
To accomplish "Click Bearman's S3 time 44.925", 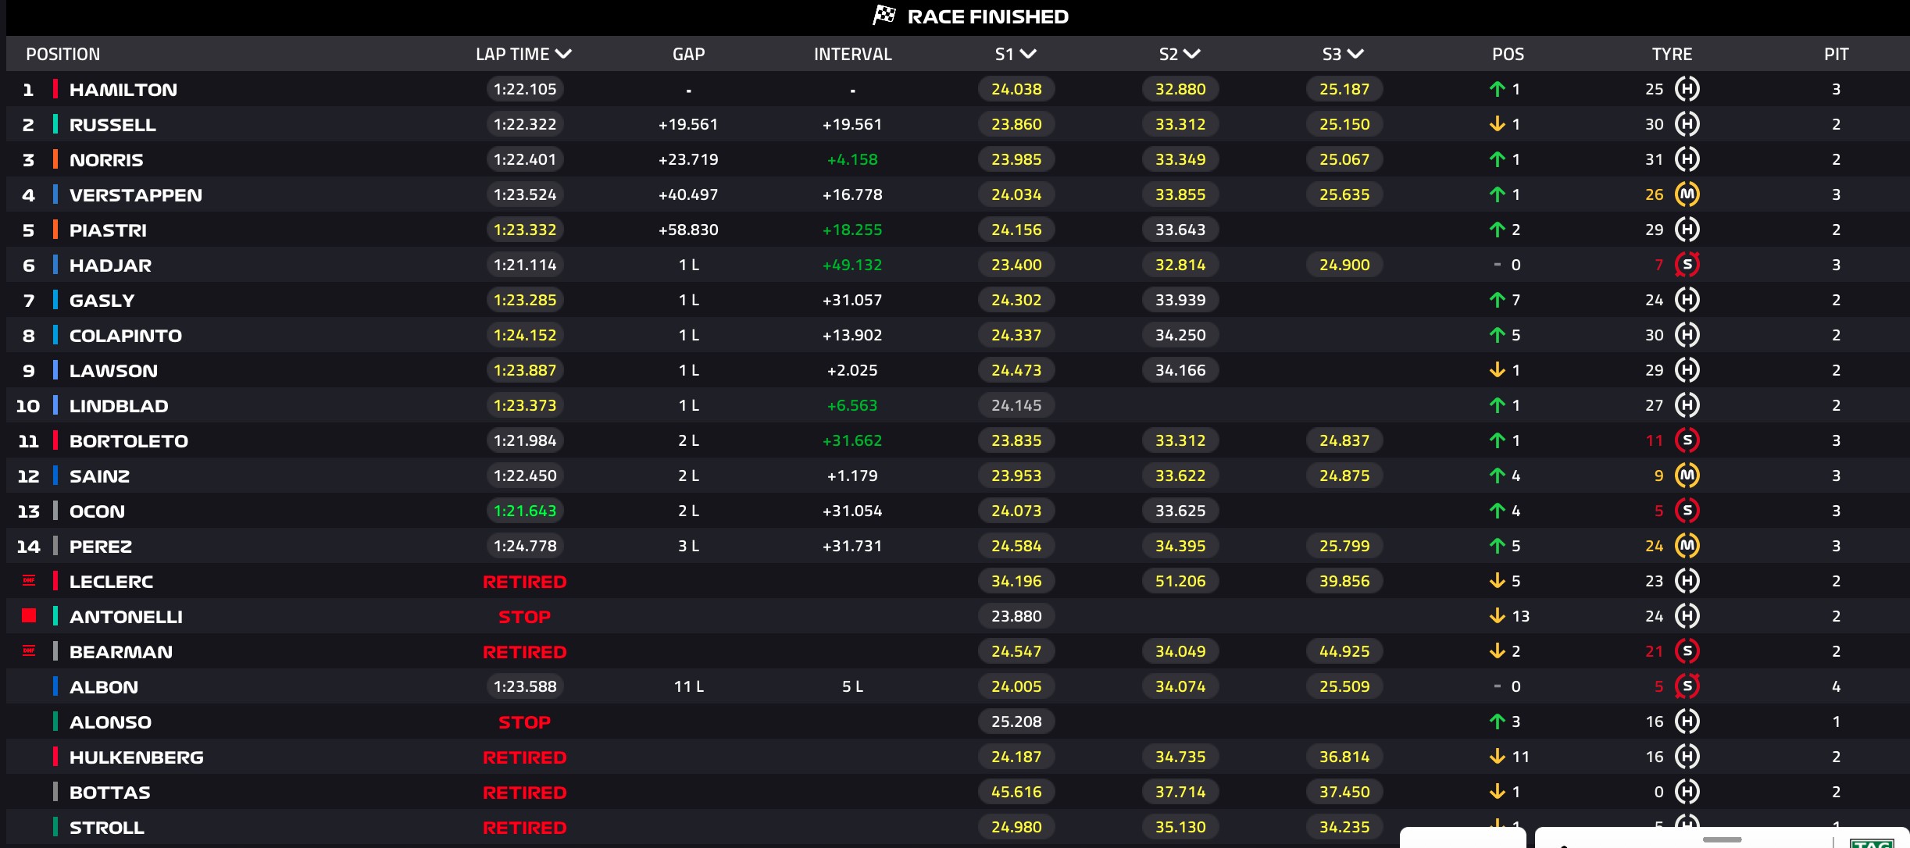I will pyautogui.click(x=1344, y=651).
